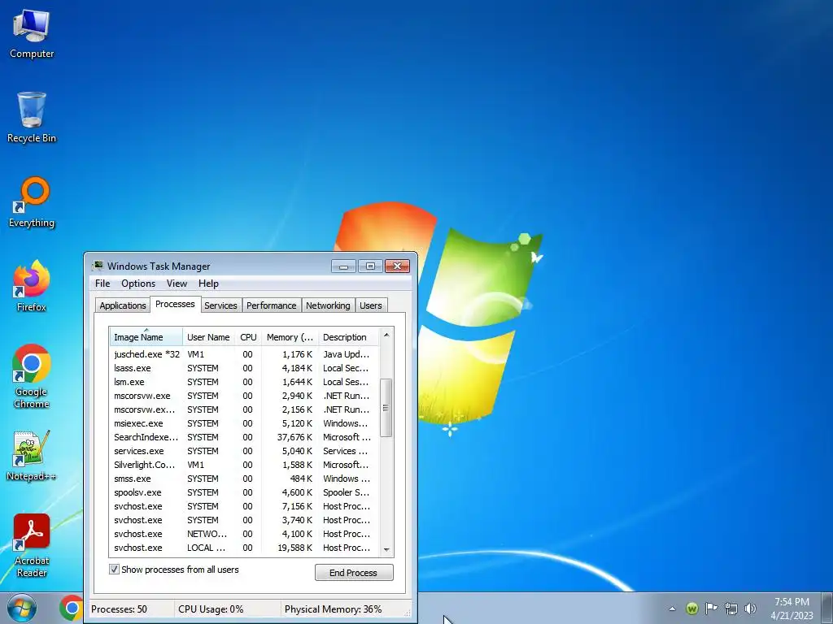Switch to the Services tab
Screen dimensions: 833x624
220,305
